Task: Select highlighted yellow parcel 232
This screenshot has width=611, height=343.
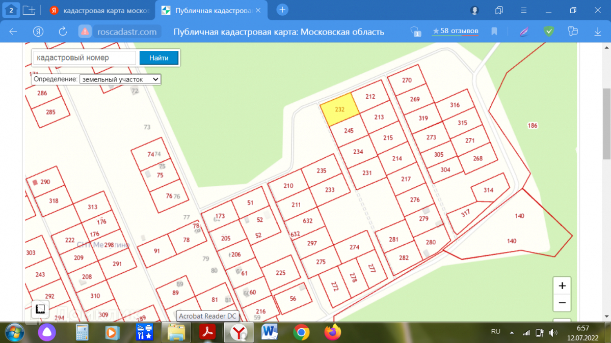Action: (x=338, y=110)
